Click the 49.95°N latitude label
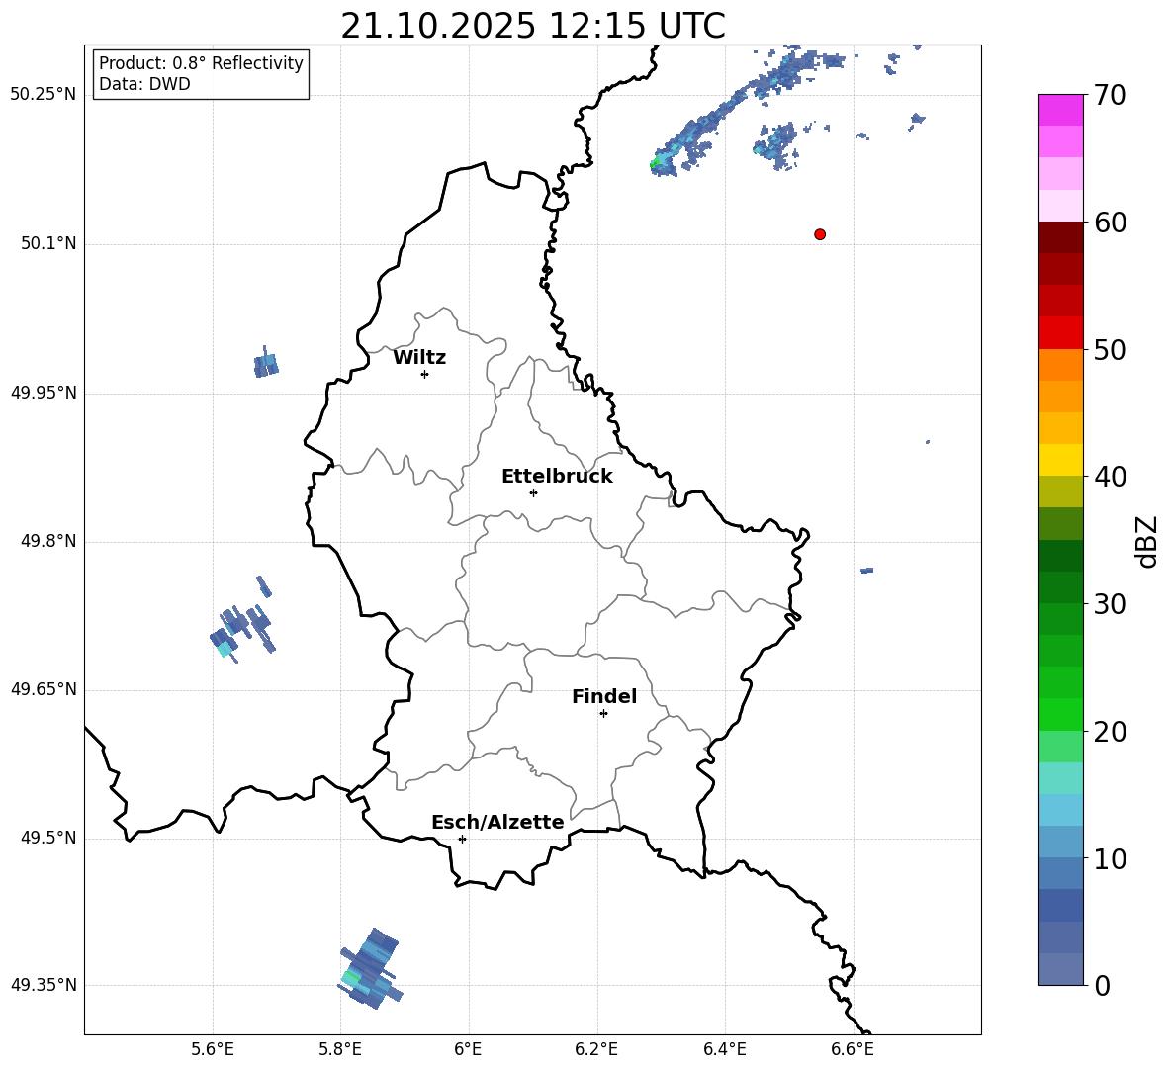This screenshot has width=1171, height=1069. (x=44, y=392)
